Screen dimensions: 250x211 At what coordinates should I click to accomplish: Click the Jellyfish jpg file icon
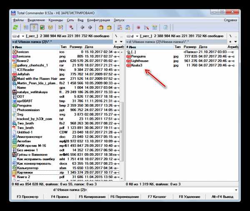click(15, 74)
